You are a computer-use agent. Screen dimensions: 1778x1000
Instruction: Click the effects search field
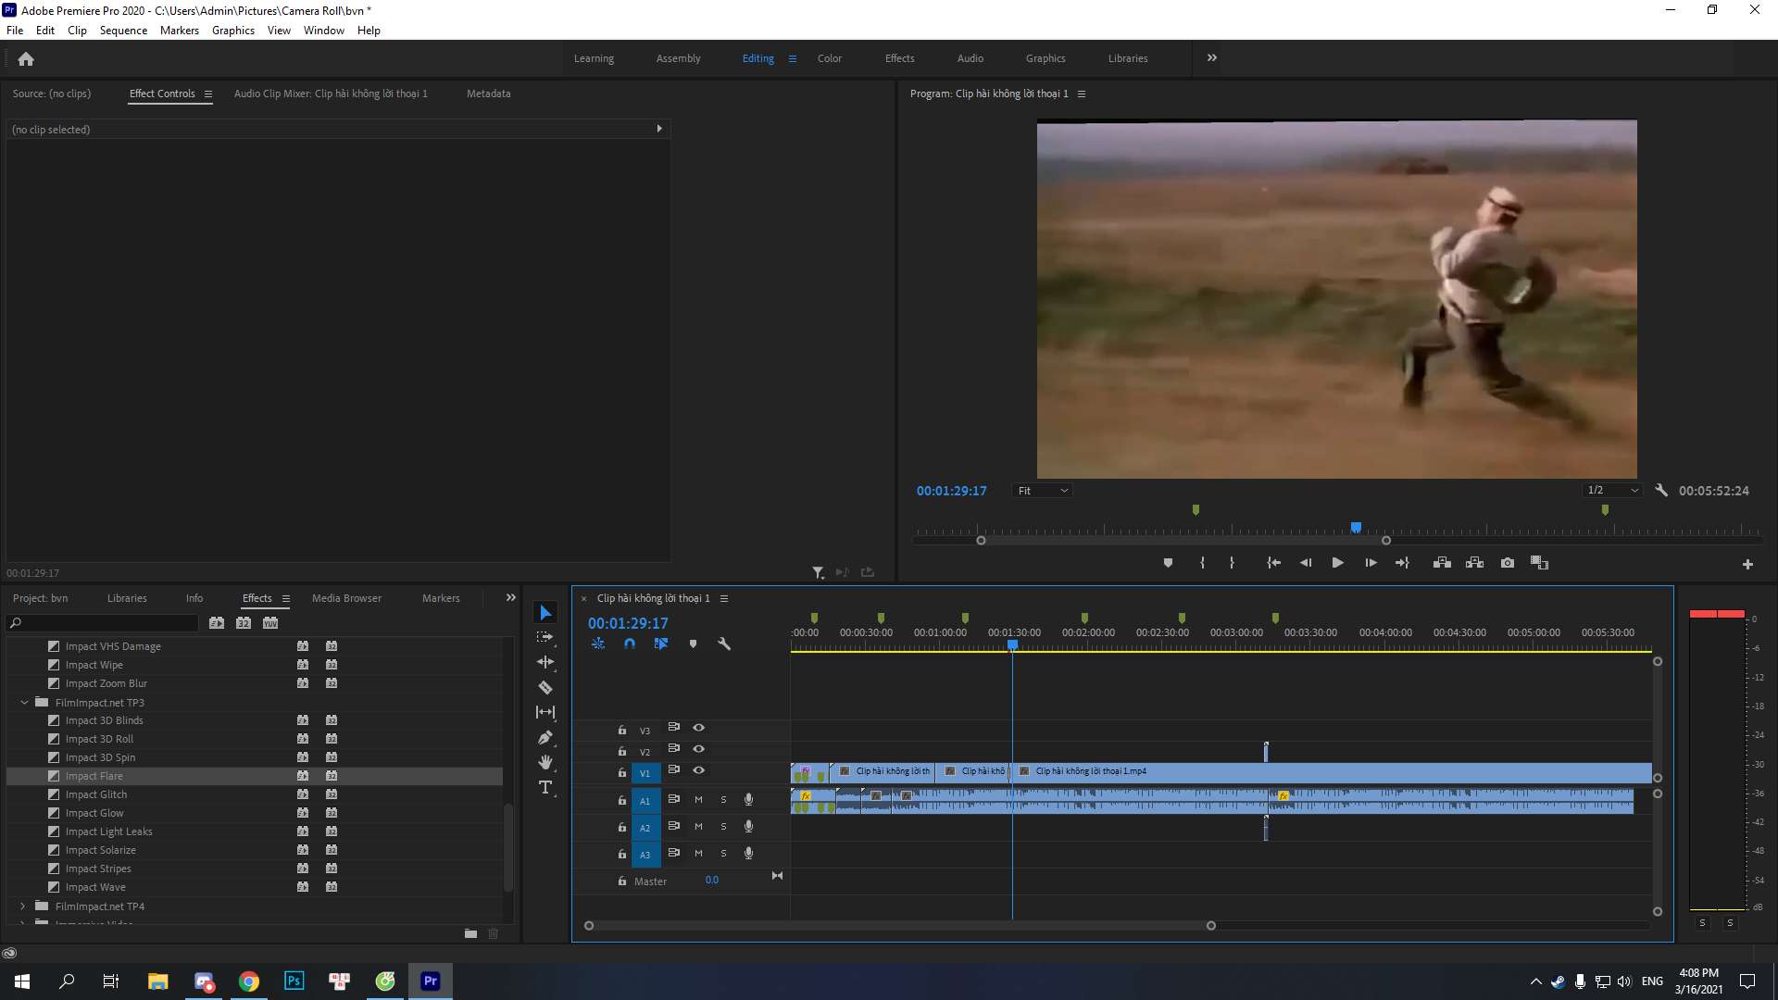click(103, 623)
